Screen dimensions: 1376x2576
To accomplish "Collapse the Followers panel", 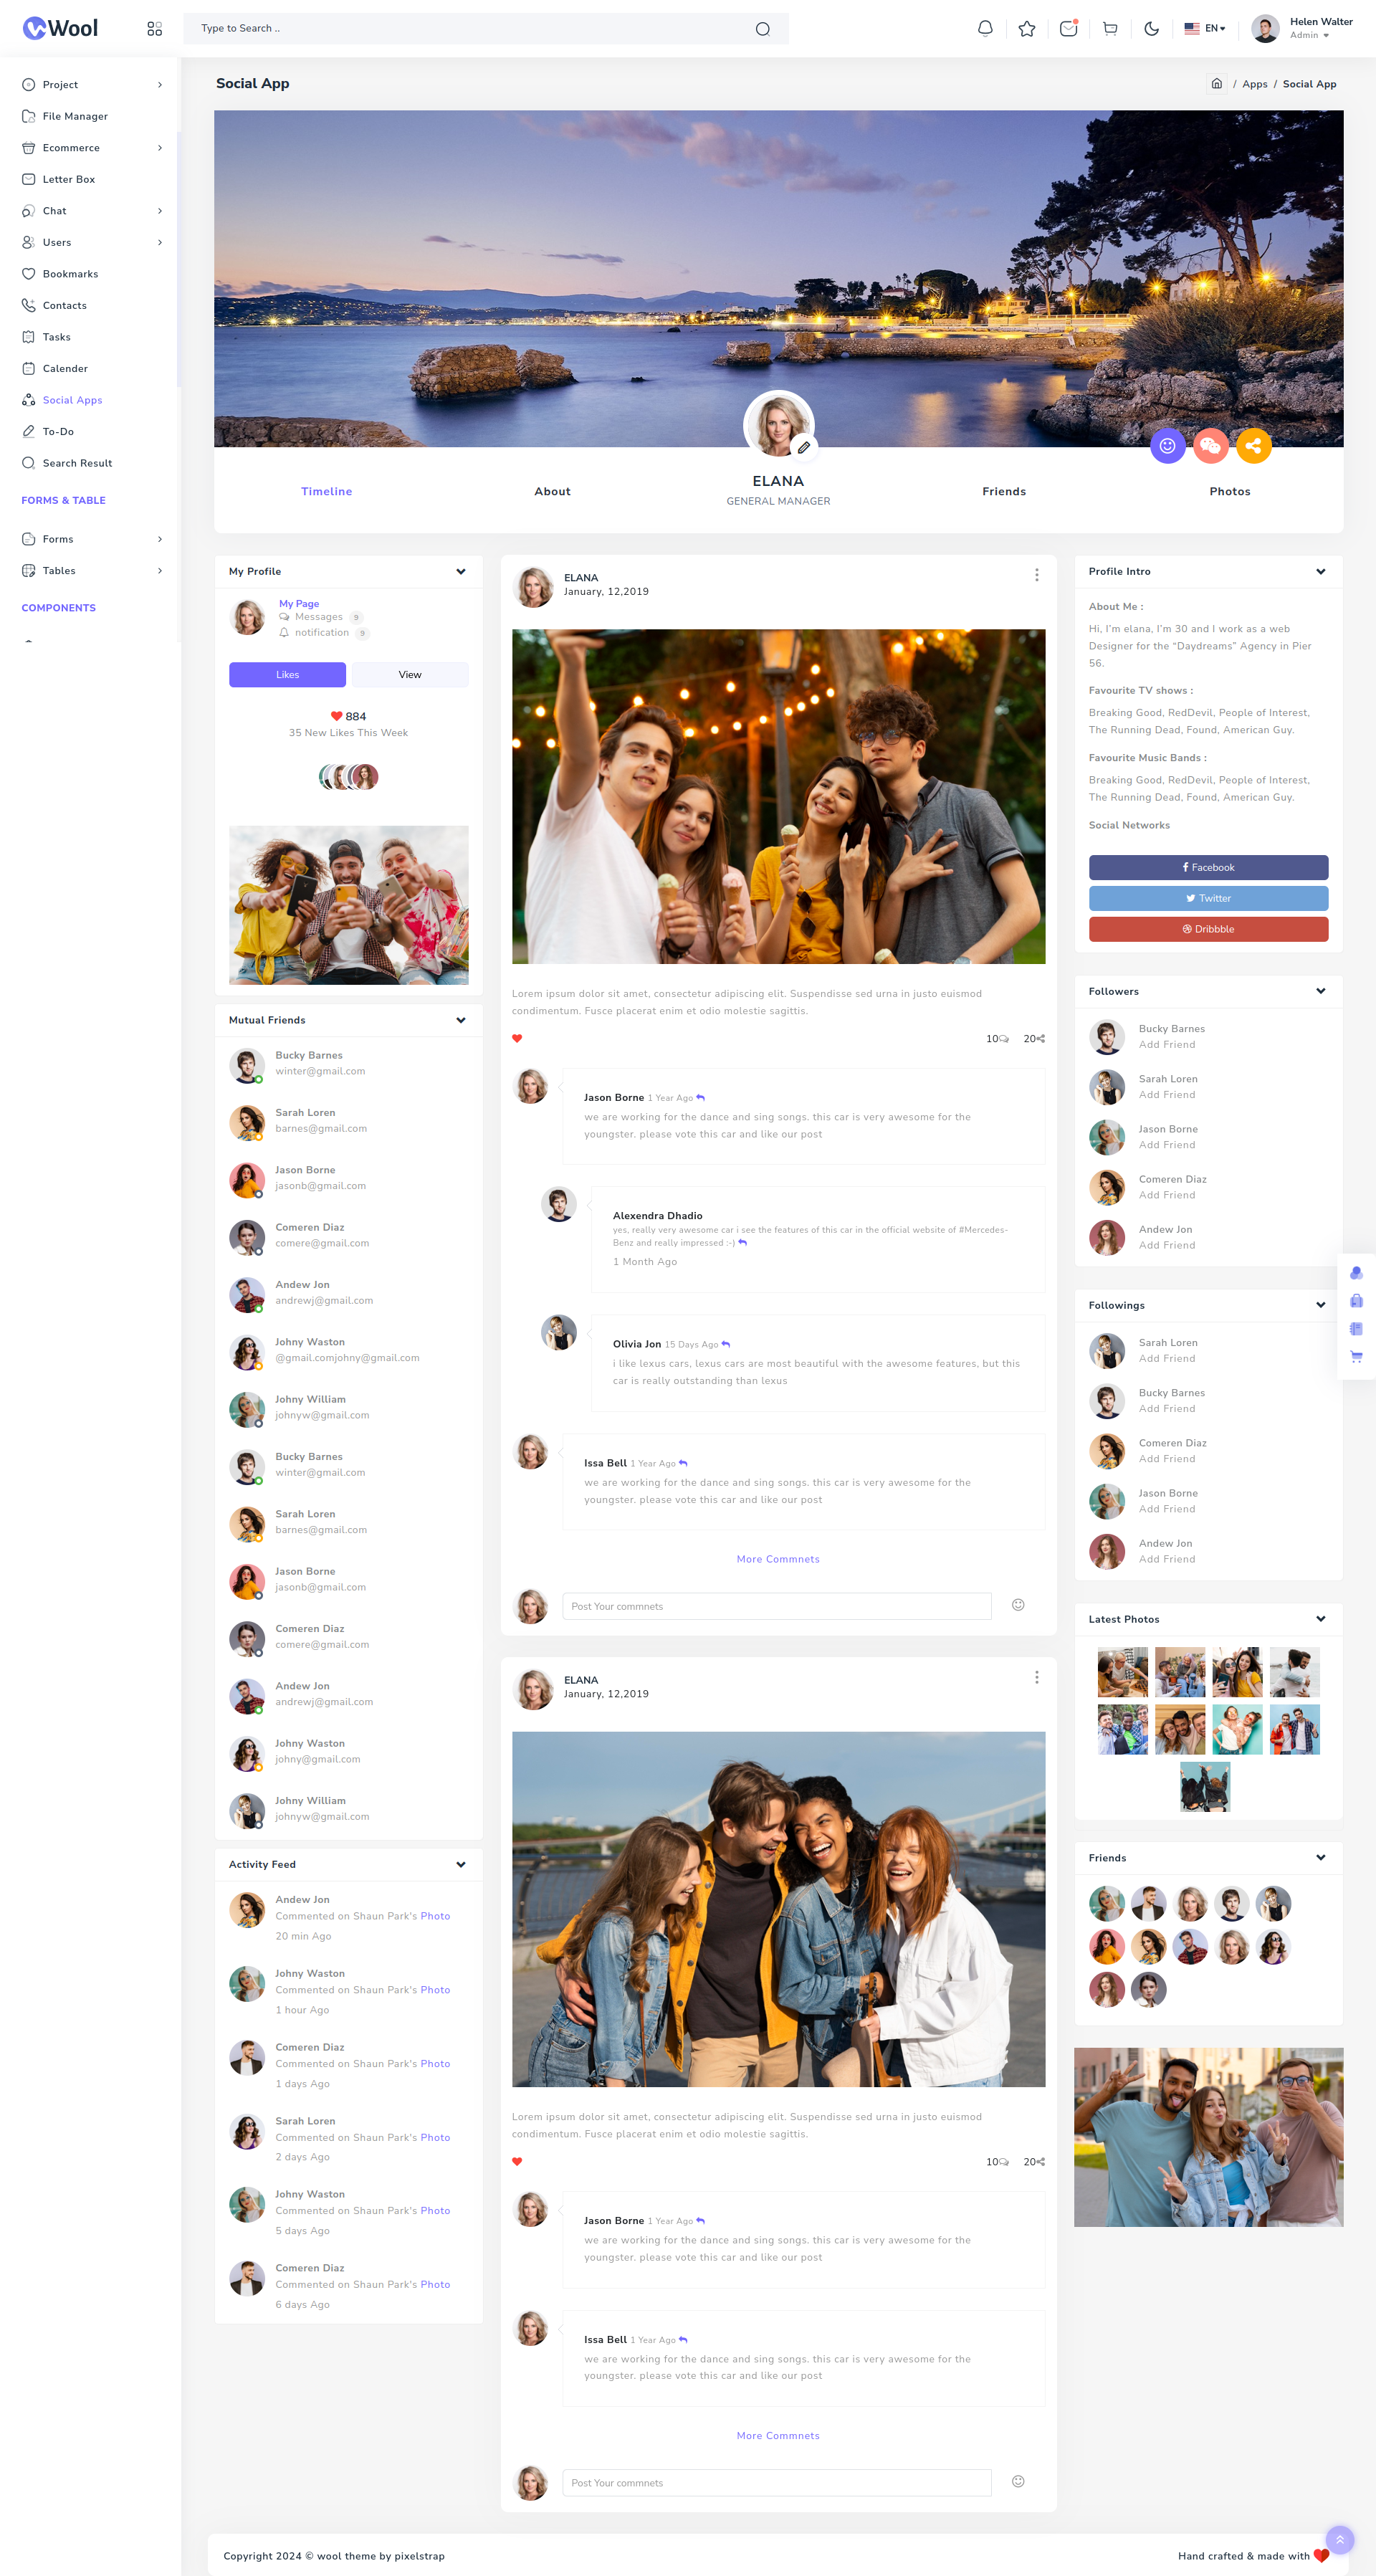I will (1321, 991).
